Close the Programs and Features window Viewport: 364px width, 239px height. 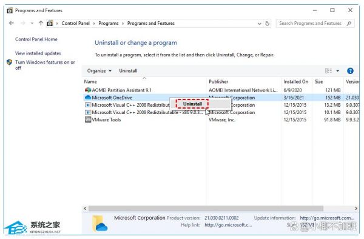(350, 10)
